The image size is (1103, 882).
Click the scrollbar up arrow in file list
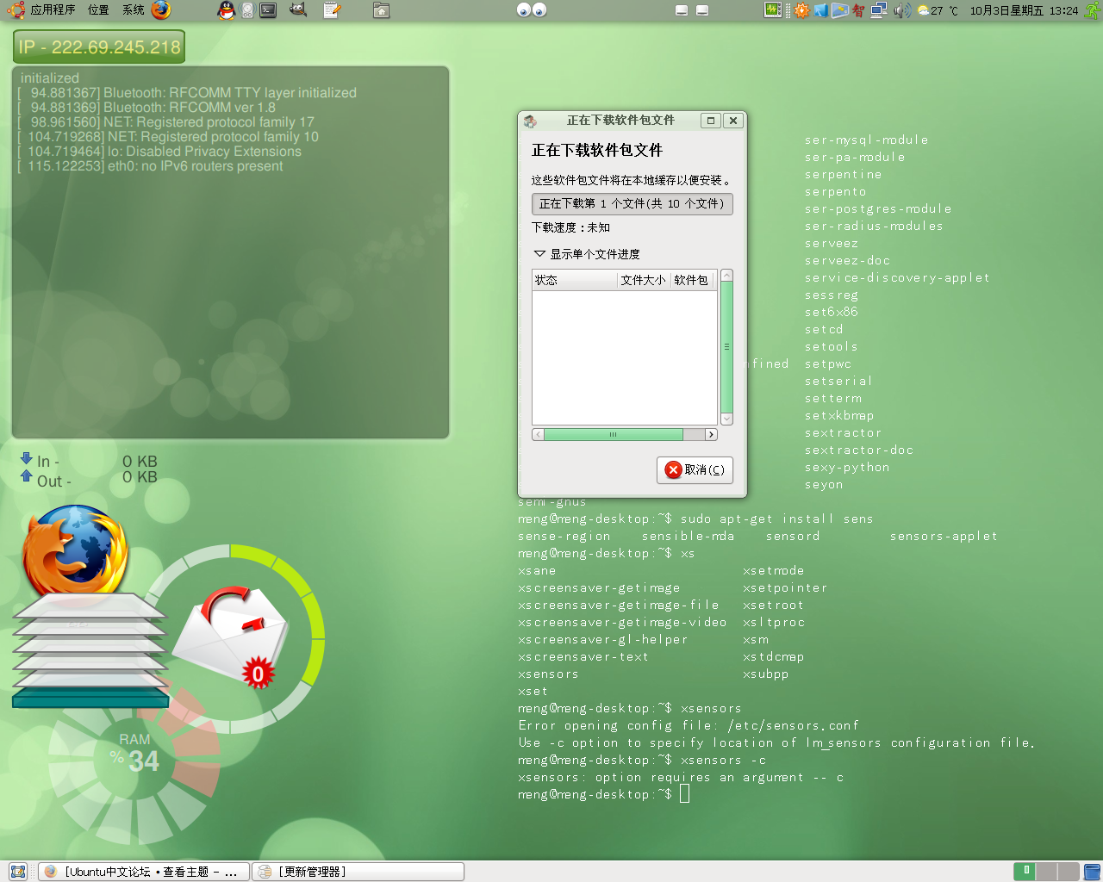pyautogui.click(x=726, y=275)
